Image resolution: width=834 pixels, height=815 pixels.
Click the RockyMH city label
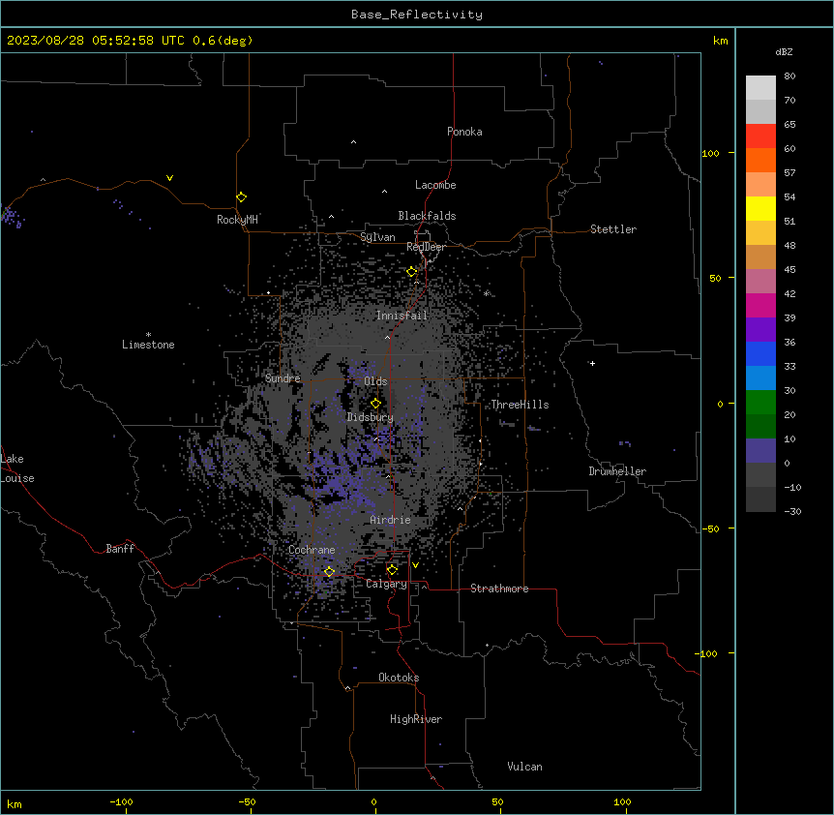[237, 219]
